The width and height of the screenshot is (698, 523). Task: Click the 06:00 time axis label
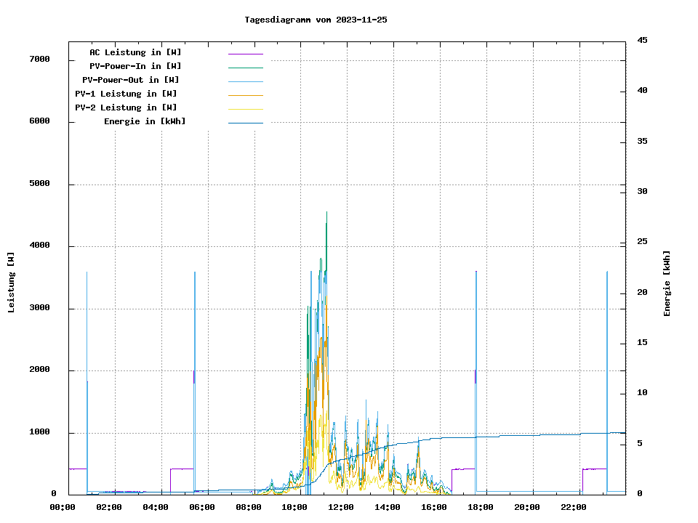point(202,507)
